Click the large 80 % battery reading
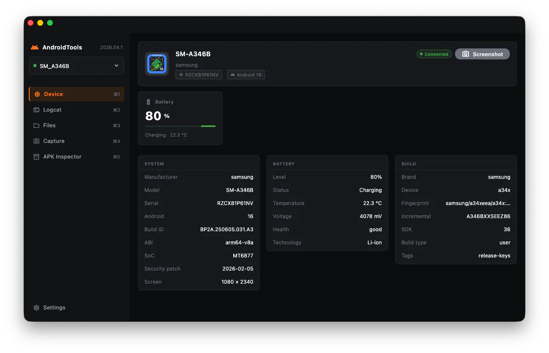Image resolution: width=549 pixels, height=353 pixels. [157, 116]
